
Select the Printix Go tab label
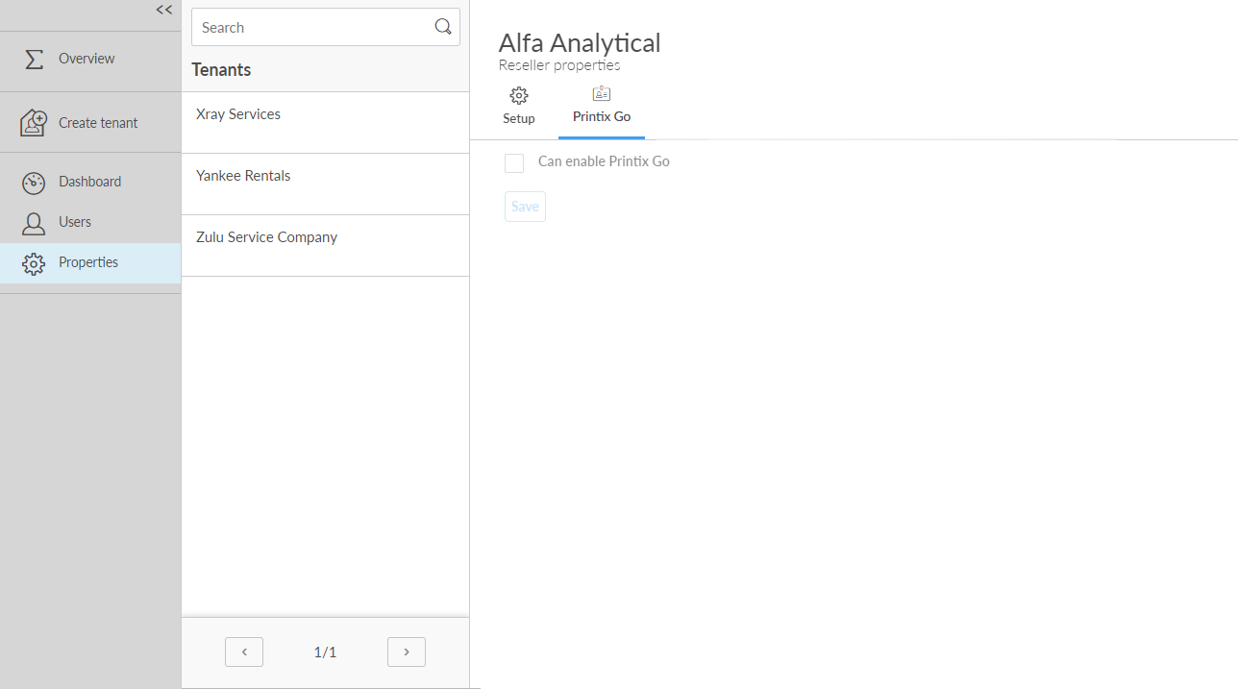[602, 117]
